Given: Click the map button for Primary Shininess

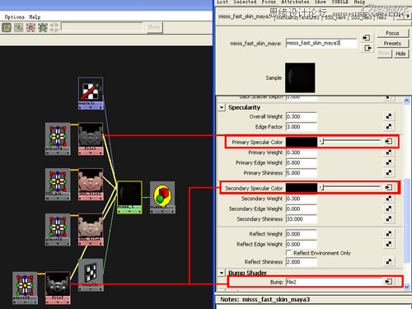Looking at the screenshot, I should 389,172.
